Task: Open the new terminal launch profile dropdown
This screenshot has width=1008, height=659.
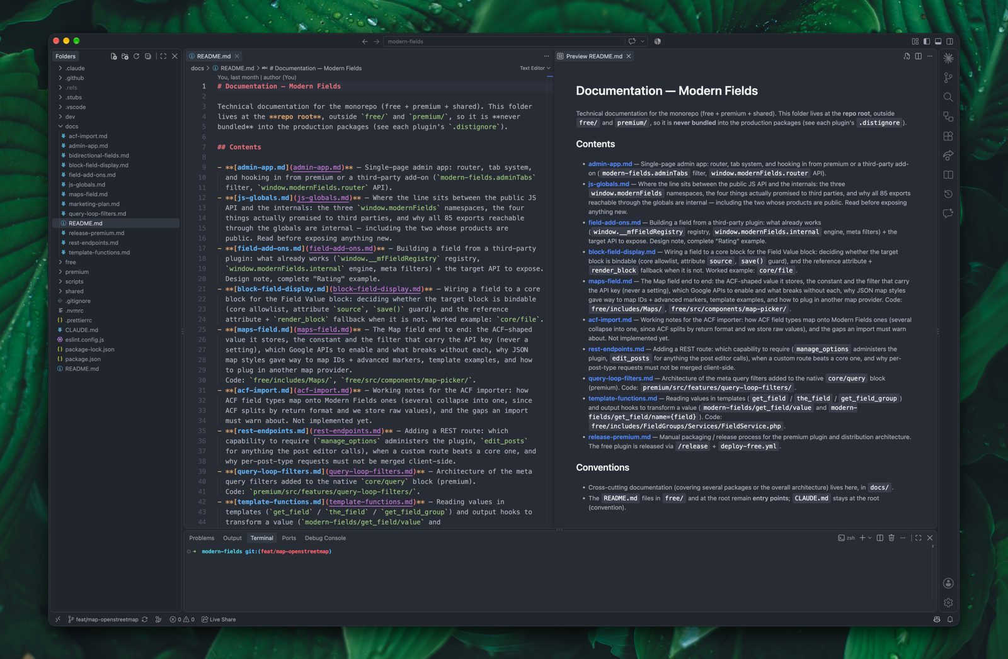Action: 870,538
